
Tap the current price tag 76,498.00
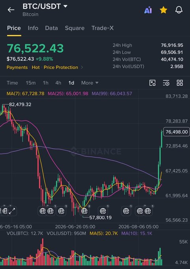tap(176, 132)
